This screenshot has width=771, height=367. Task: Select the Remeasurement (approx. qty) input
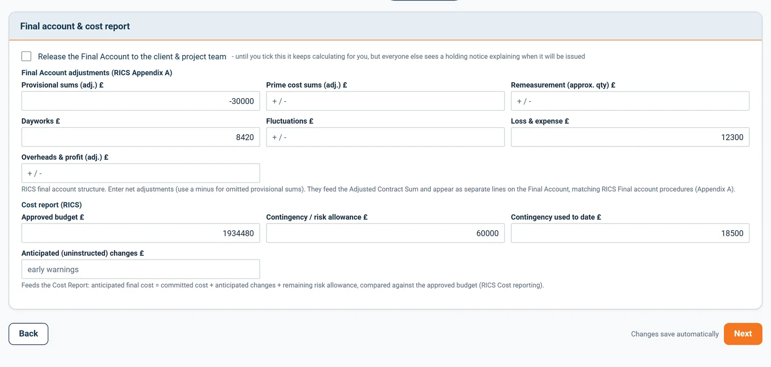[630, 101]
